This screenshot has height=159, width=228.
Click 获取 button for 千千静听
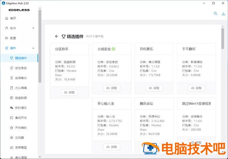point(196,88)
